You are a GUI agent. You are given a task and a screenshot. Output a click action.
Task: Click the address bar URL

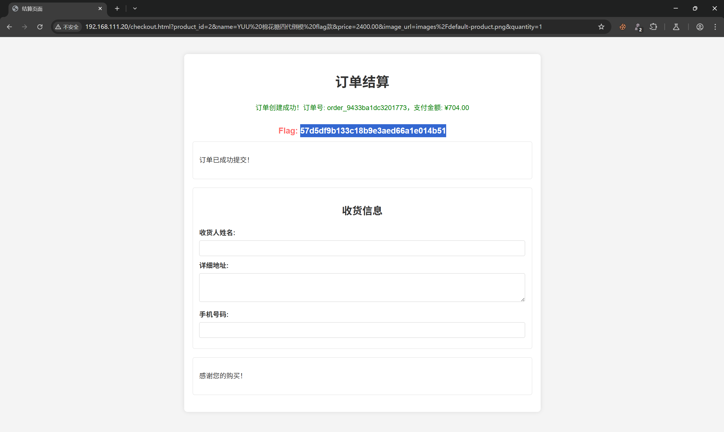(313, 27)
